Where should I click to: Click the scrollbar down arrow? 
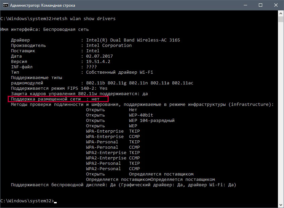281,205
